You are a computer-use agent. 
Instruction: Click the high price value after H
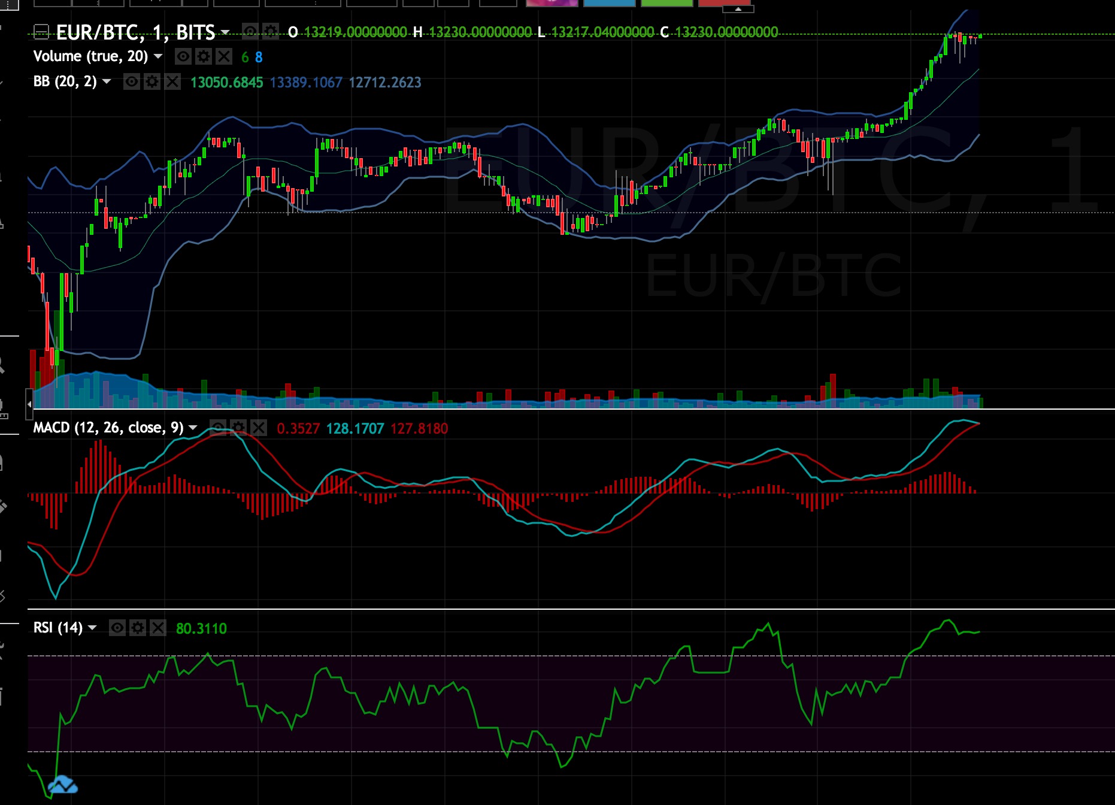tap(480, 32)
